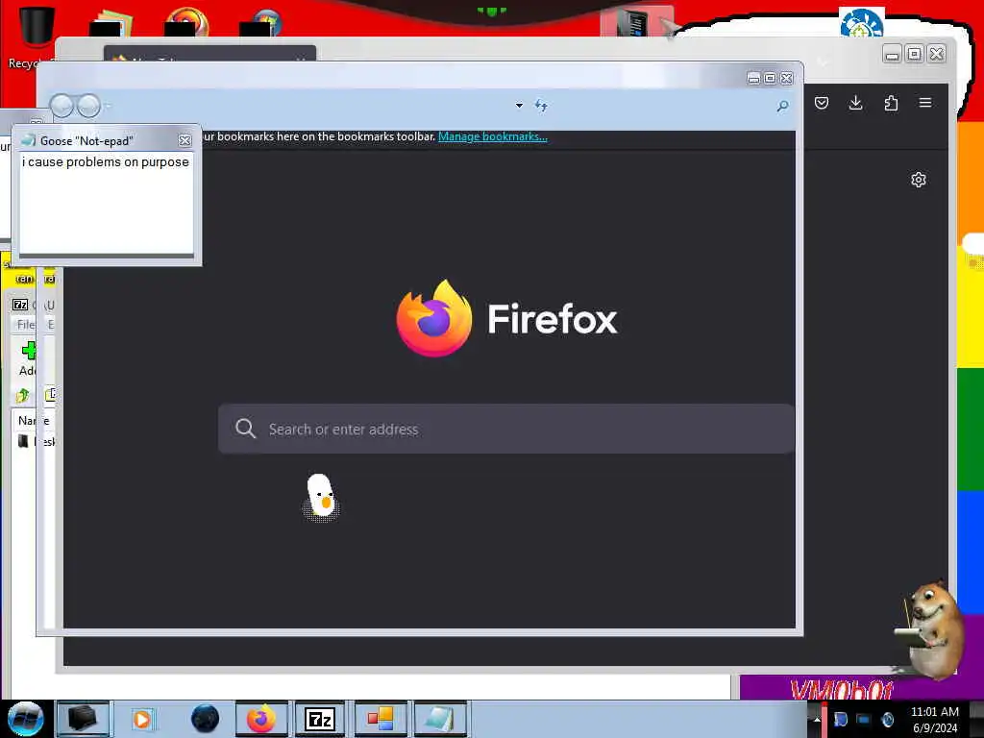This screenshot has height=738, width=984.
Task: Open the Firefox Downloads panel icon
Action: point(855,103)
